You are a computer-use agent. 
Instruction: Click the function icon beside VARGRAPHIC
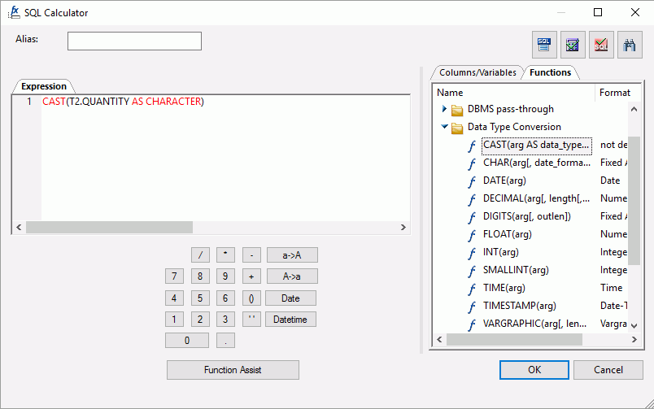click(472, 324)
